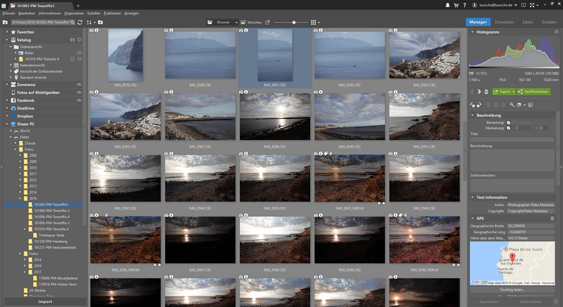The width and height of the screenshot is (563, 307).
Task: Click the histogram options circle icon
Action: point(556,32)
